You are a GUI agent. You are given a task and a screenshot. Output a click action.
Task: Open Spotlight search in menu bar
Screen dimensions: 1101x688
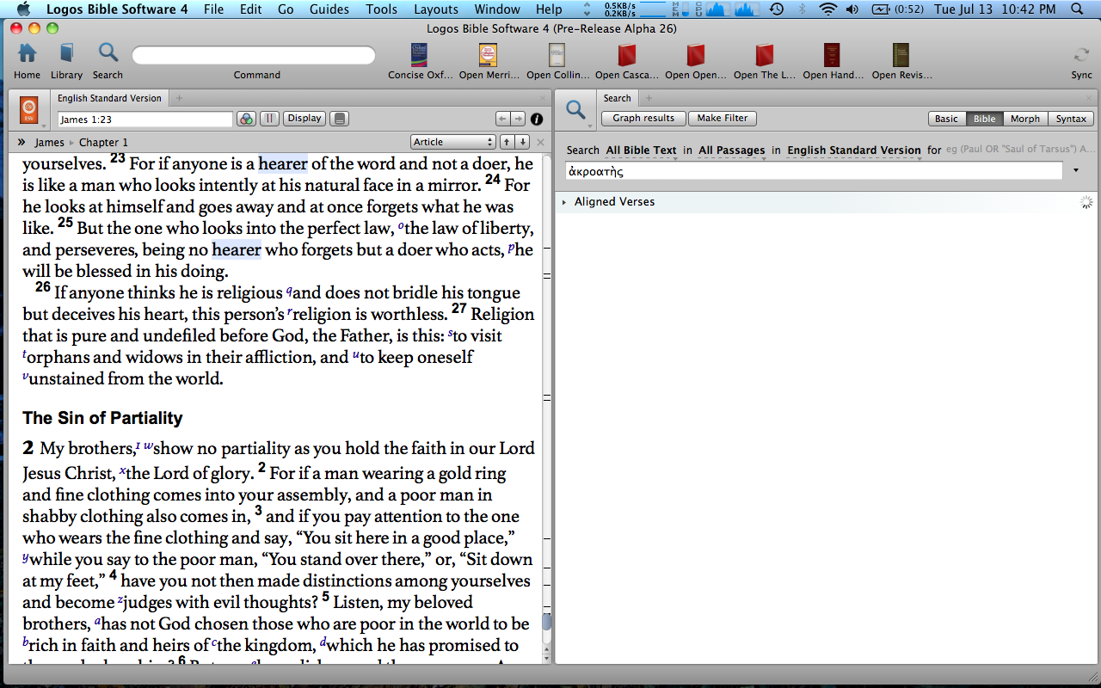(x=1078, y=9)
